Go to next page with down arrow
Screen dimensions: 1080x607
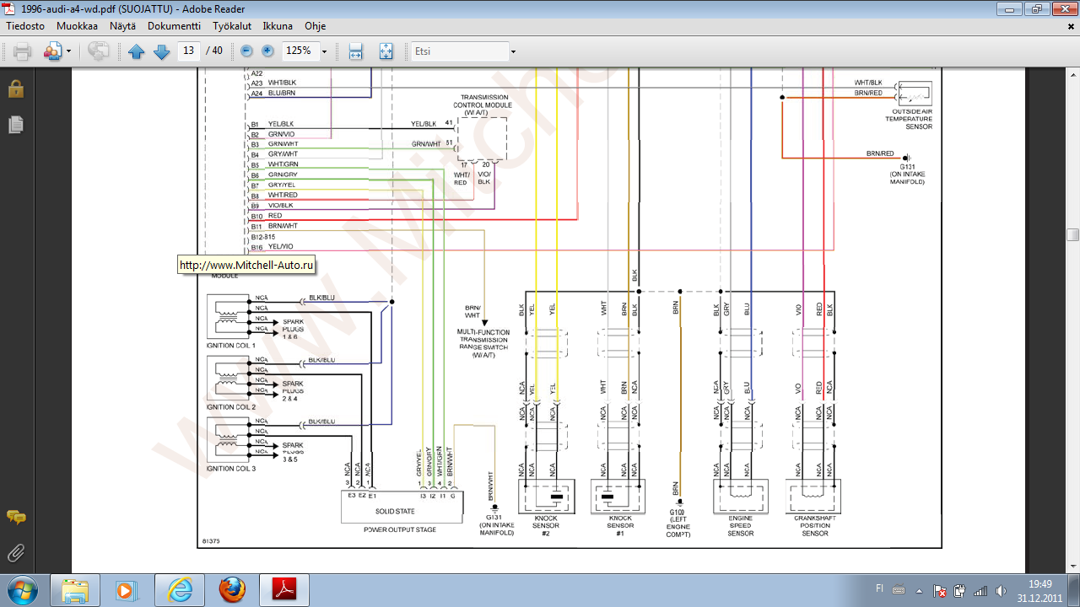point(161,51)
